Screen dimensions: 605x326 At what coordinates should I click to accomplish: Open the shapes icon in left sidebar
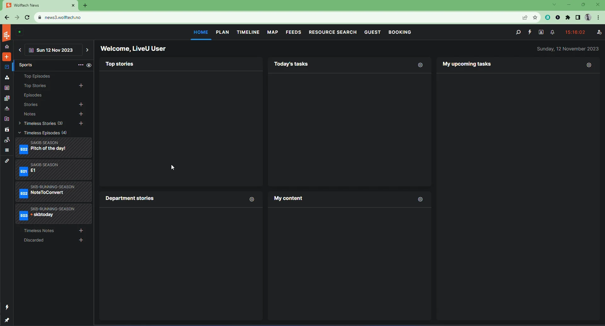point(7,78)
